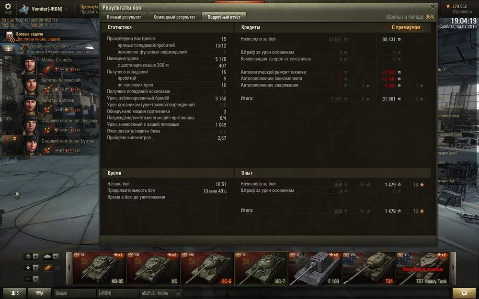Expand the Vomiter[-IRON] account dropdown

pyautogui.click(x=66, y=9)
